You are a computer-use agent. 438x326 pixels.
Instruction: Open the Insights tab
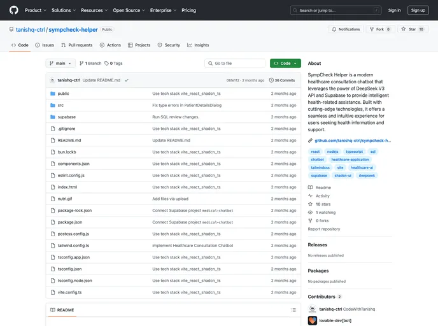198,45
